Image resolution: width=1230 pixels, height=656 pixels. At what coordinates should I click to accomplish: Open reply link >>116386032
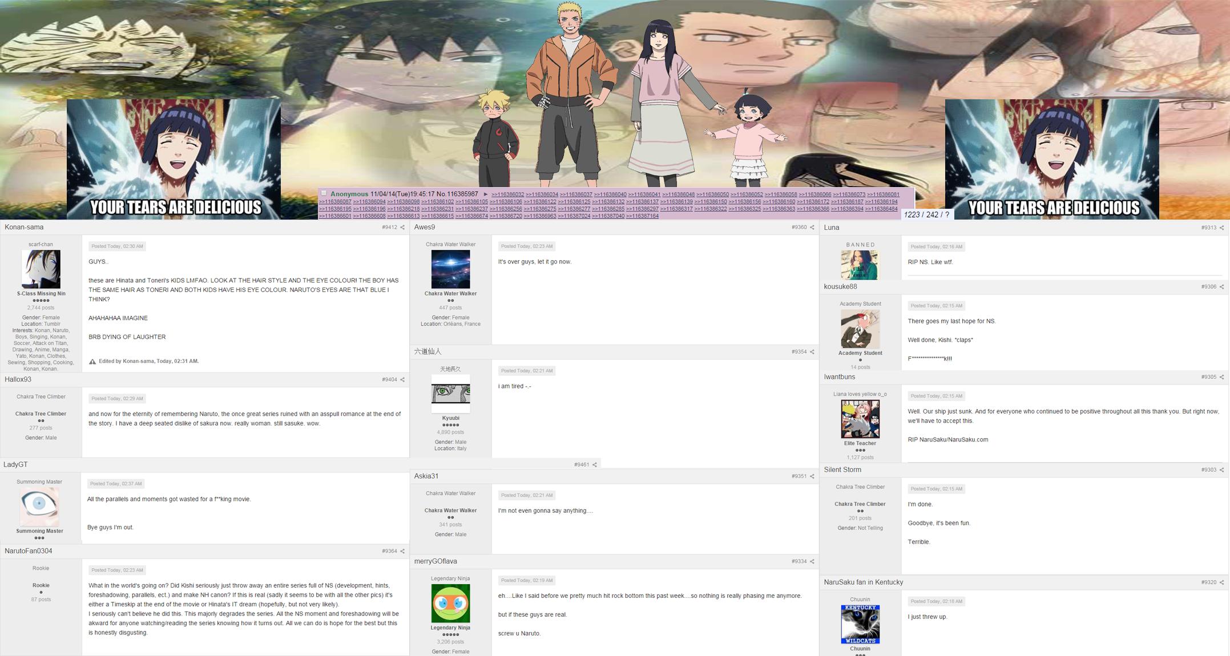(507, 195)
